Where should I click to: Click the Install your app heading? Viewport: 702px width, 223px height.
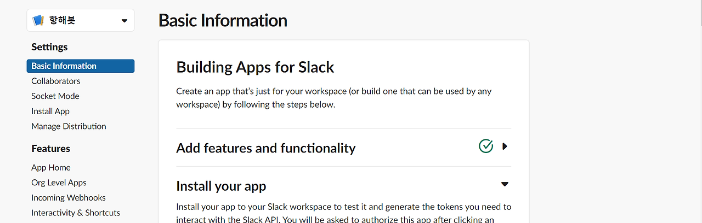[x=221, y=186]
